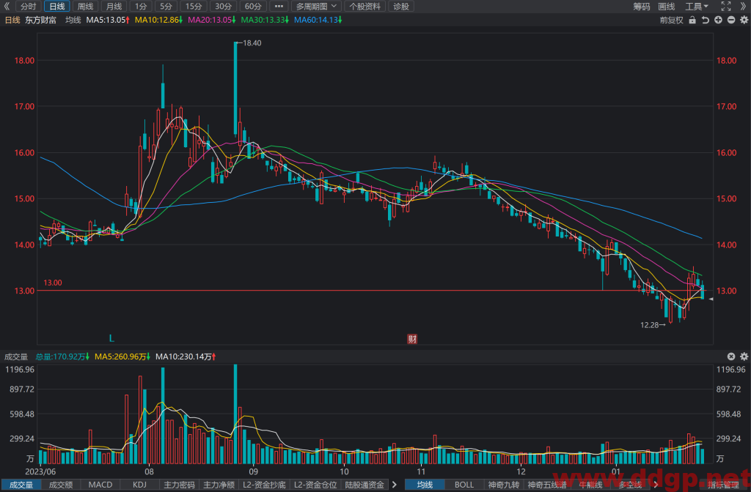This screenshot has width=751, height=492.
Task: Click MA60:14.13 moving average label
Action: (x=318, y=20)
